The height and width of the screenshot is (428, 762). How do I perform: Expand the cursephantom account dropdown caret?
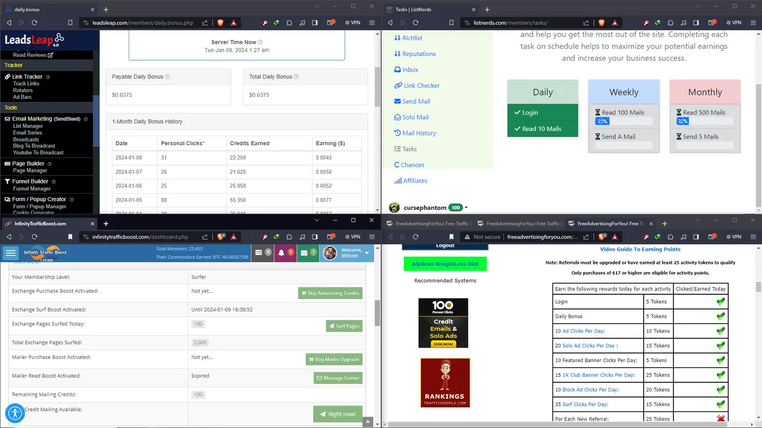[466, 208]
